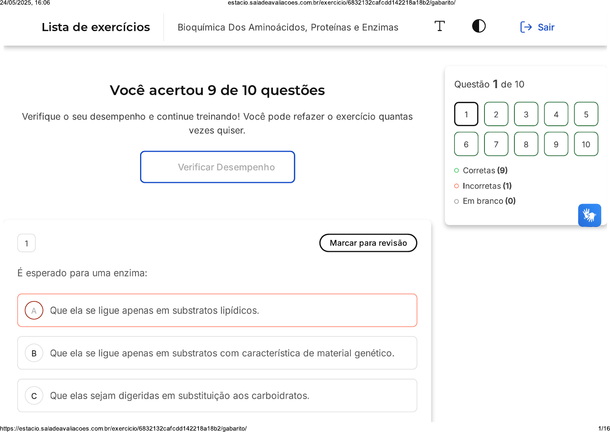Open question 8 from the grid
Image resolution: width=610 pixels, height=432 pixels.
(526, 144)
